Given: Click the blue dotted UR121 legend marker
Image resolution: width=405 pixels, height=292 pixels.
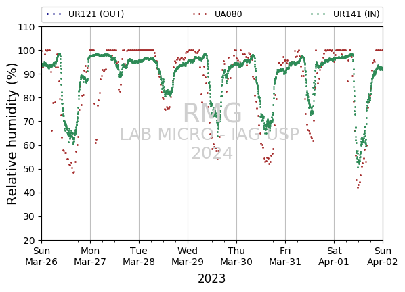Looking at the screenshot, I should coord(54,14).
